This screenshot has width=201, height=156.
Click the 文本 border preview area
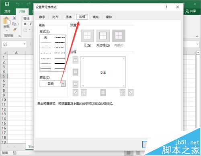click(x=103, y=72)
